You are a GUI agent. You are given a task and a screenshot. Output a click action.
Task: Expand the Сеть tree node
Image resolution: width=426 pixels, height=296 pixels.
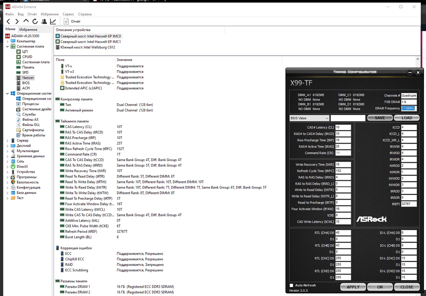point(8,161)
